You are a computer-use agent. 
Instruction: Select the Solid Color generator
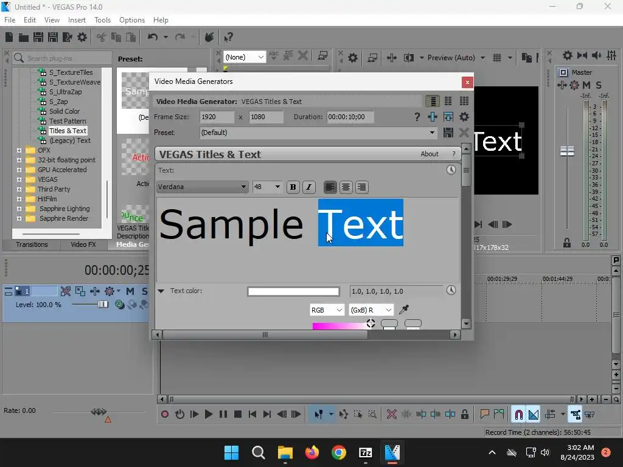pos(64,111)
